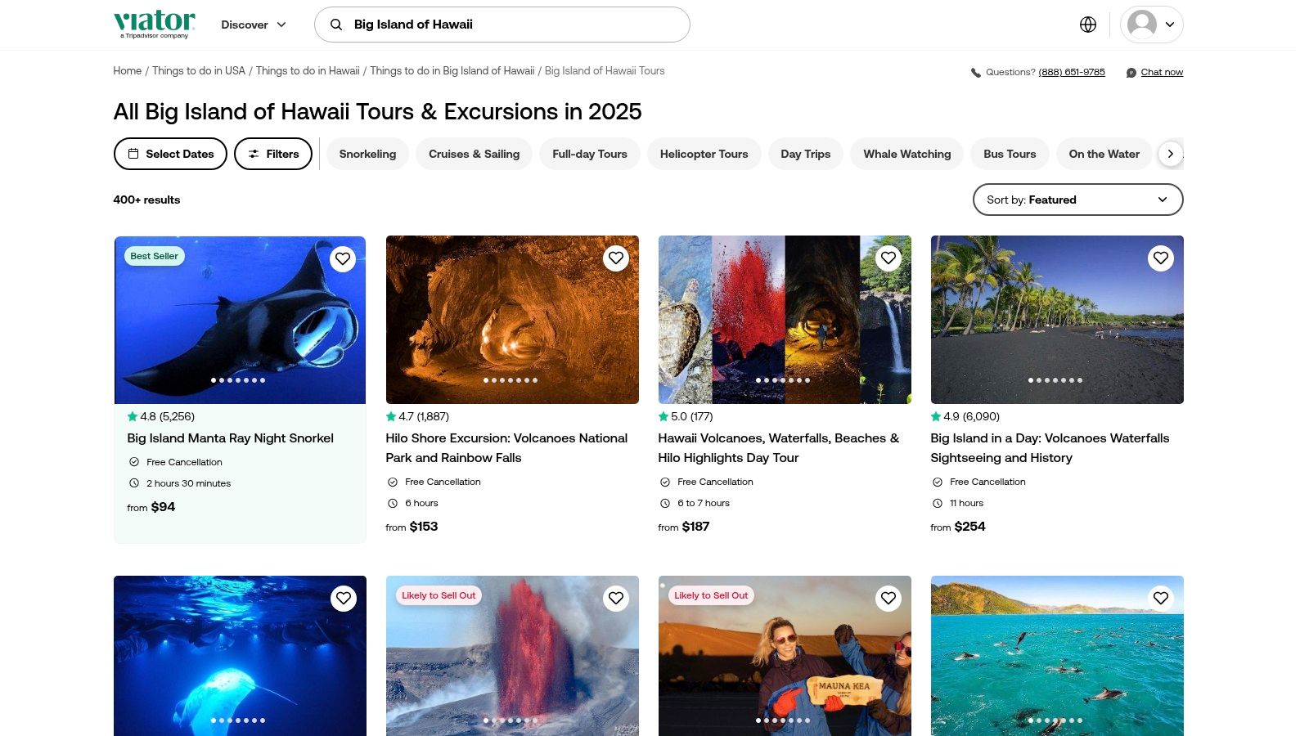The image size is (1309, 736).
Task: Click the from $187 price
Action: (x=684, y=527)
